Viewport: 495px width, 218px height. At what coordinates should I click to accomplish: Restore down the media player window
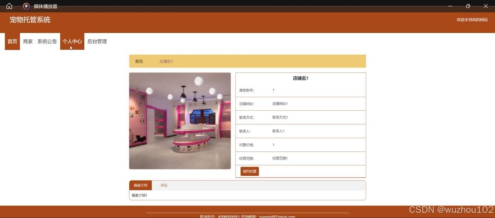[x=468, y=6]
